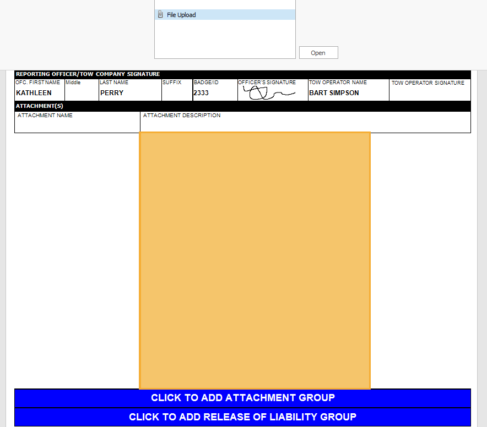Screen dimensions: 487x427
Task: Focus the Middle name field
Action: tap(82, 93)
